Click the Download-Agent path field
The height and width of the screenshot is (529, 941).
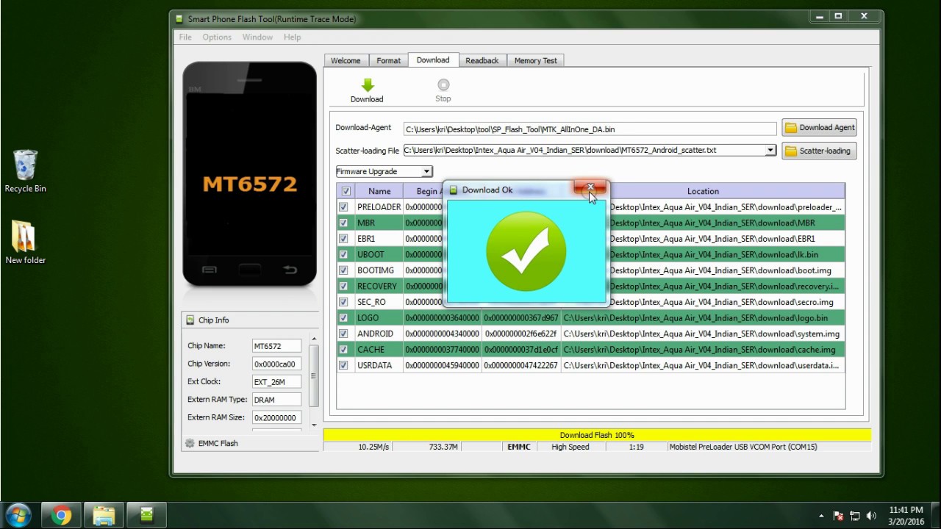point(590,129)
